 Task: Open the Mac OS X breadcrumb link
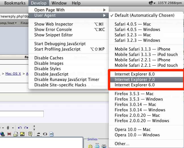[x=13, y=74]
